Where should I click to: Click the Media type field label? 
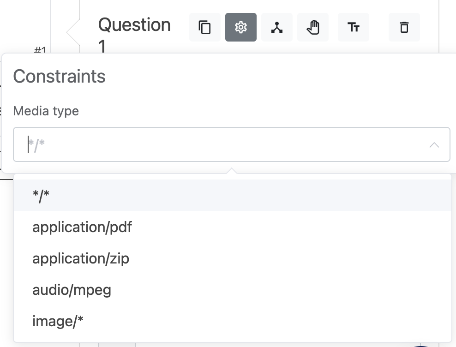[x=46, y=111]
